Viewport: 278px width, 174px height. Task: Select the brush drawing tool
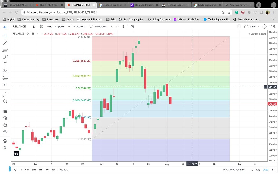pyautogui.click(x=5, y=57)
